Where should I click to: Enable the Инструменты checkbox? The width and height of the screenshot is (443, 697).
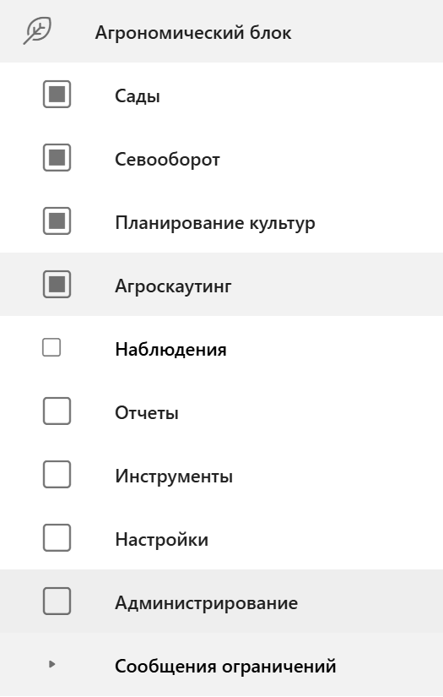click(57, 474)
